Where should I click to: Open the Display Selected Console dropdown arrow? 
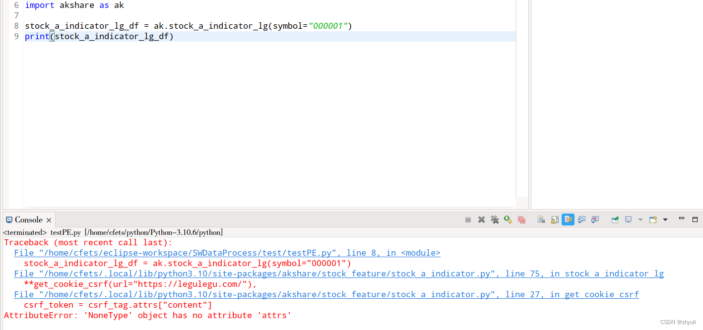tap(640, 220)
